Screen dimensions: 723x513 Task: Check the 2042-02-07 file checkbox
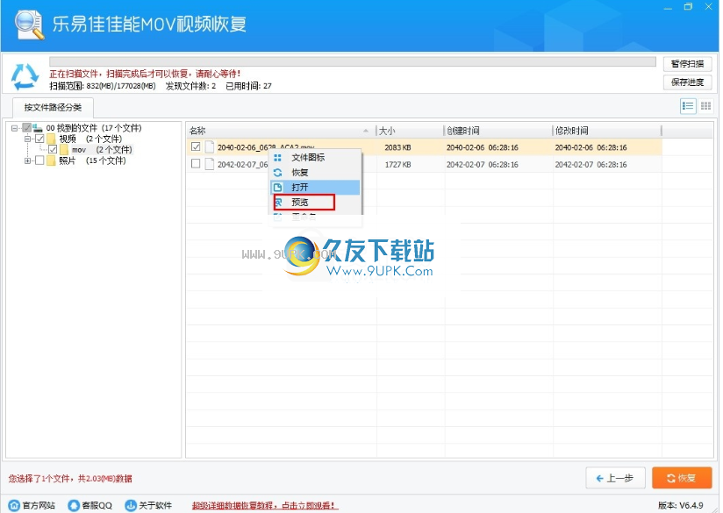196,164
